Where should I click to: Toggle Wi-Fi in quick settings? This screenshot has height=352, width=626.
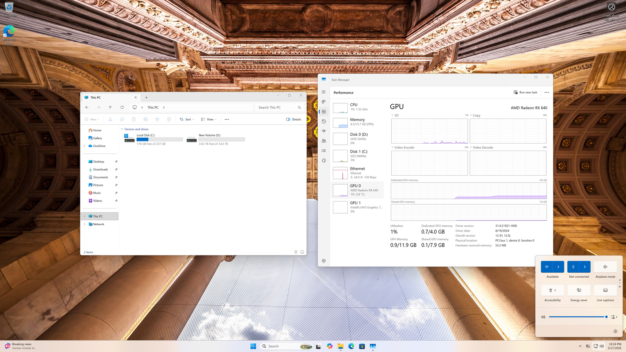coord(547,267)
